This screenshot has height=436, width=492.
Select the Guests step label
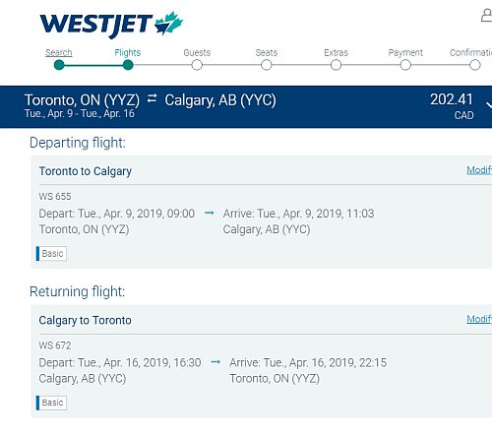pos(197,52)
